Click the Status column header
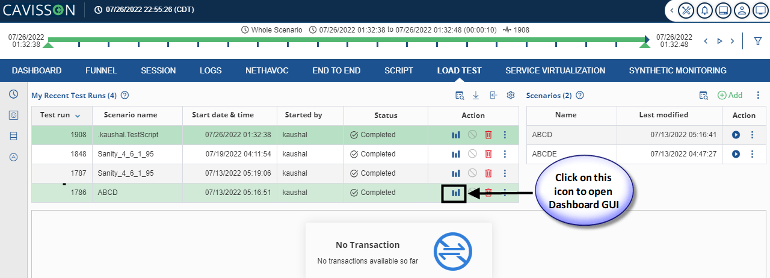Image resolution: width=770 pixels, height=278 pixels. coord(386,115)
